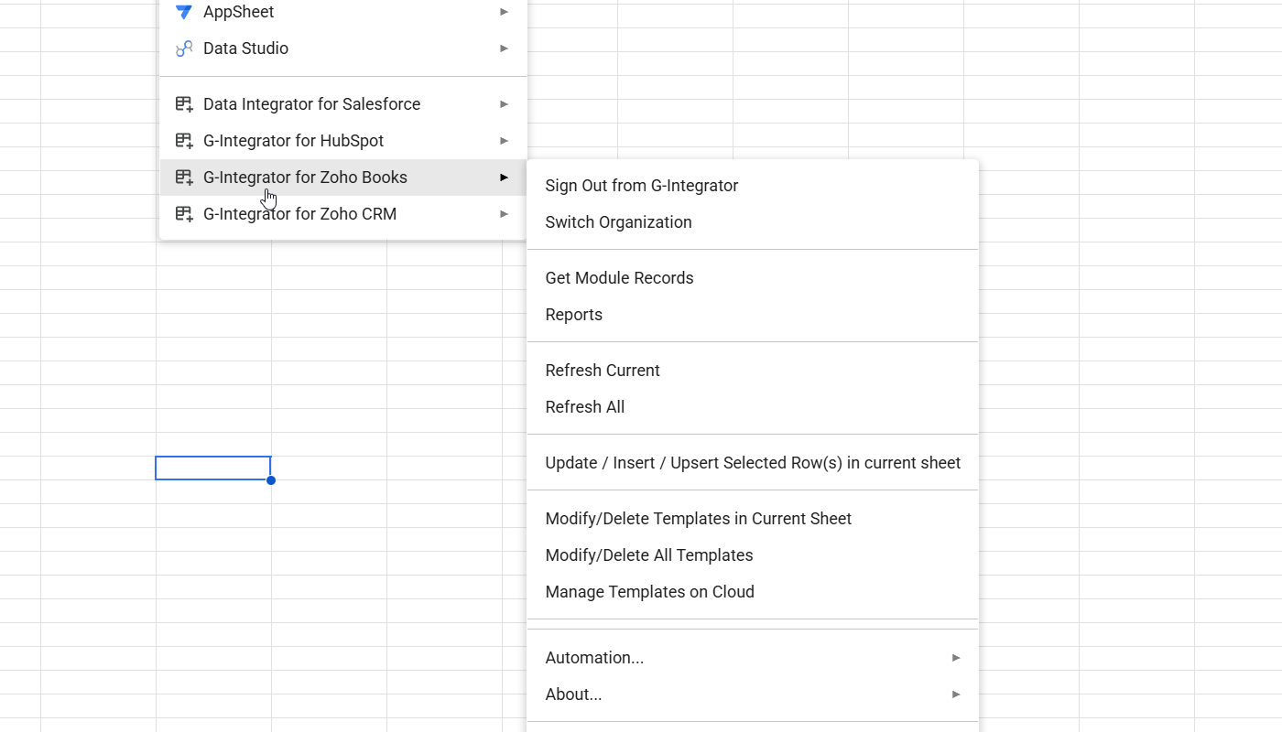Screen dimensions: 1282x732
Task: Choose Manage Templates on Cloud
Action: (753, 592)
